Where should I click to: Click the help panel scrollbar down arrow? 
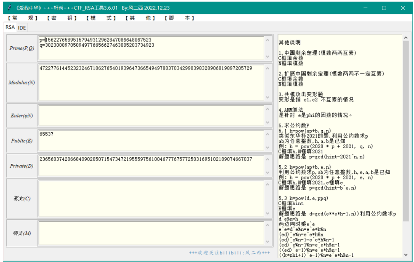[x=406, y=254]
